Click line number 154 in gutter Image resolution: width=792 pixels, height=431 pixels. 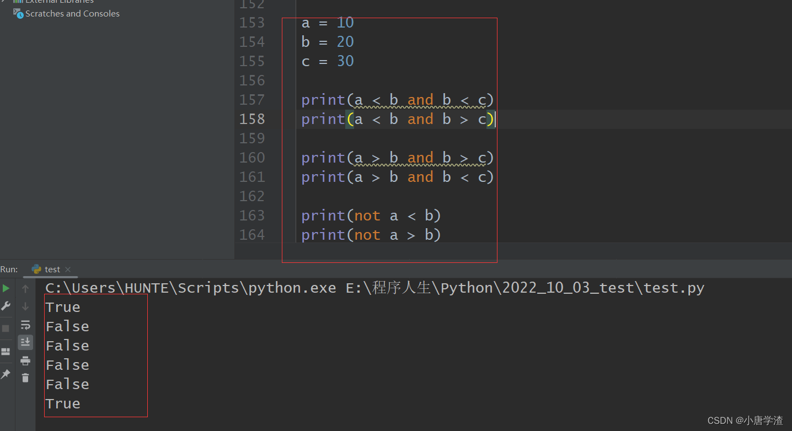[x=252, y=42]
